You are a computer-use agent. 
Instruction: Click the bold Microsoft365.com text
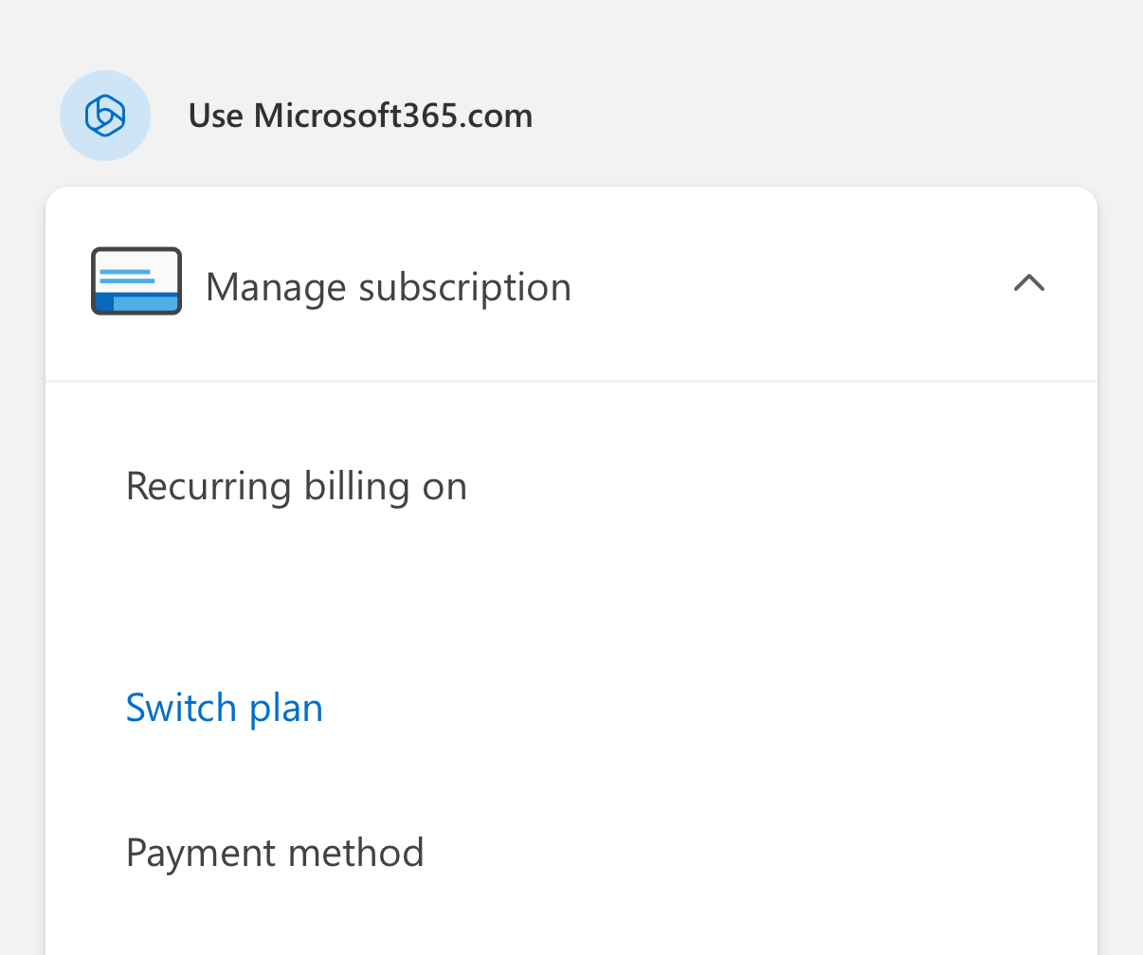tap(393, 116)
